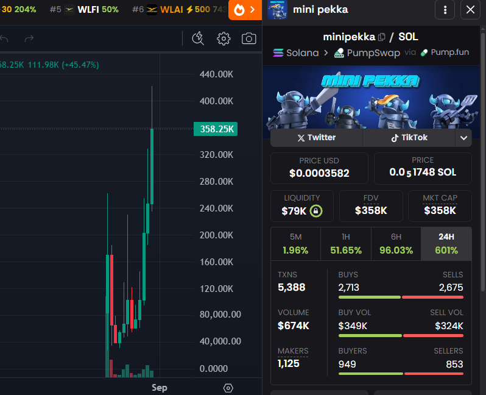Click the right panel vertical scrollbar

click(x=482, y=162)
